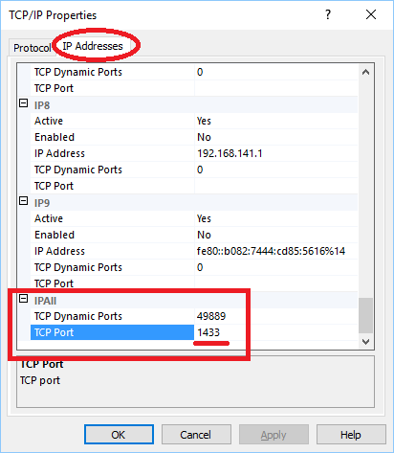Click the Help button
Viewport: 394px width, 453px height.
[x=351, y=435]
